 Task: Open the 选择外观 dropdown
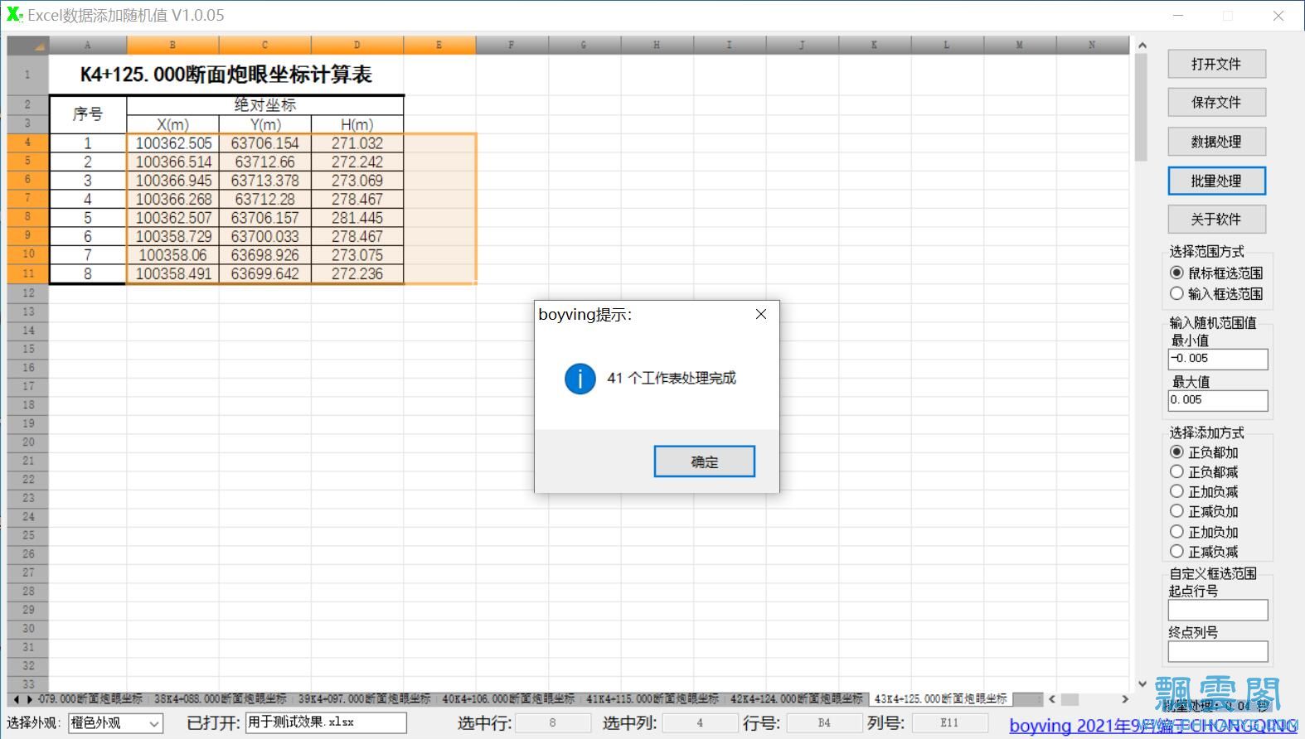click(115, 723)
